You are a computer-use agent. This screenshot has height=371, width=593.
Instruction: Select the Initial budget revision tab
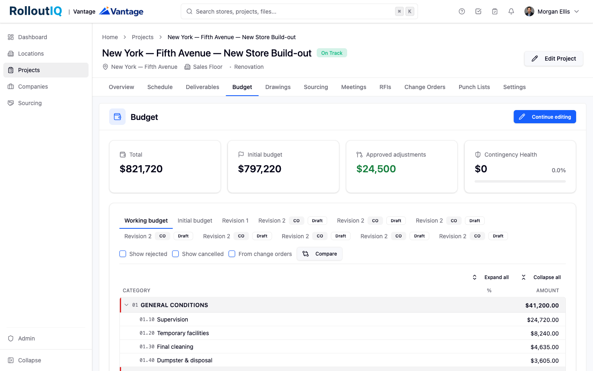pos(195,221)
